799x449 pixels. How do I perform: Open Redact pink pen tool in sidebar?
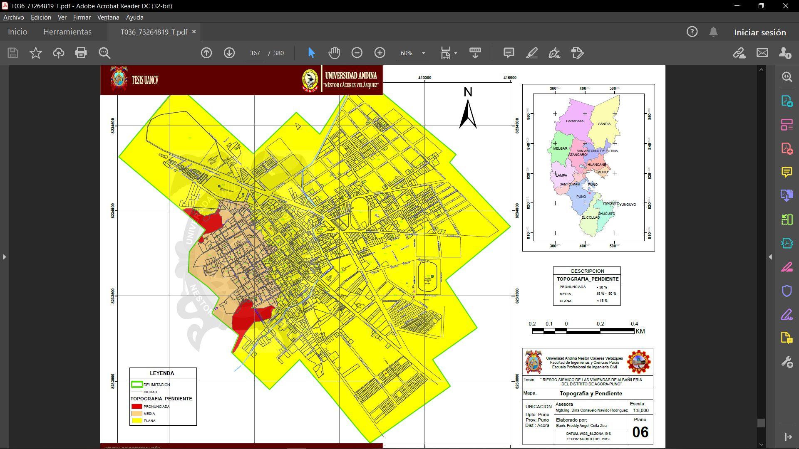coord(787,267)
